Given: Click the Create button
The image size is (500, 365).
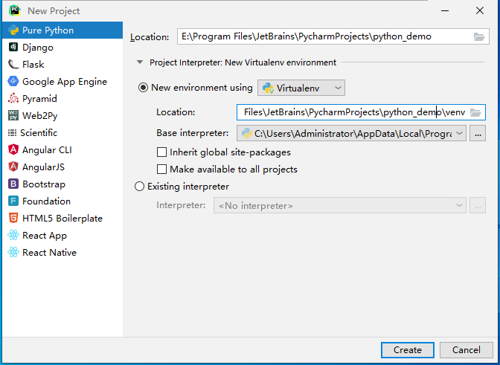Looking at the screenshot, I should point(407,350).
